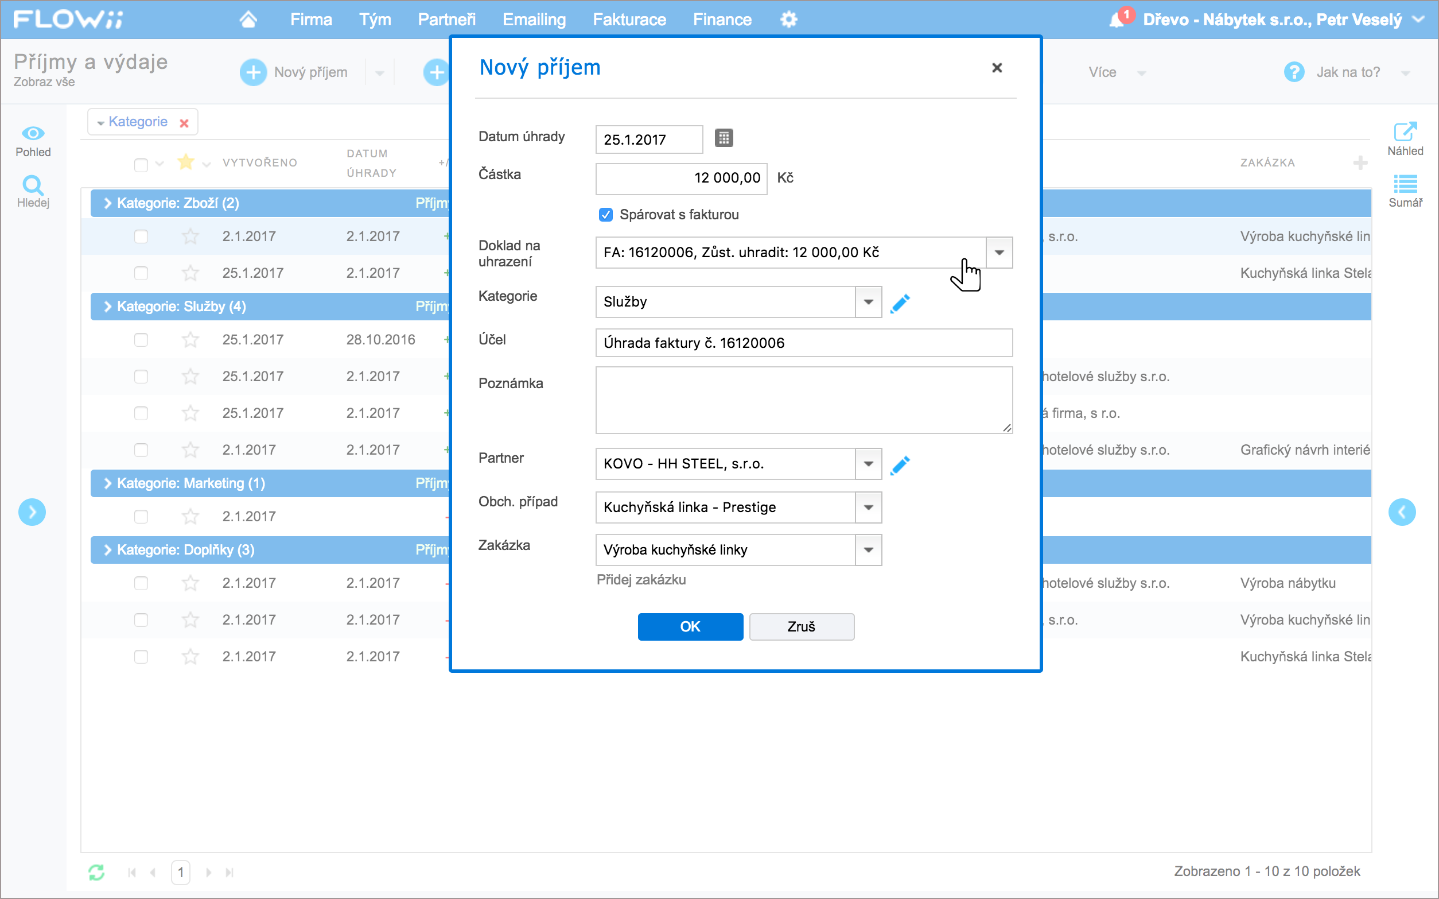
Task: Open the Kategorie Služby dropdown
Action: 868,302
